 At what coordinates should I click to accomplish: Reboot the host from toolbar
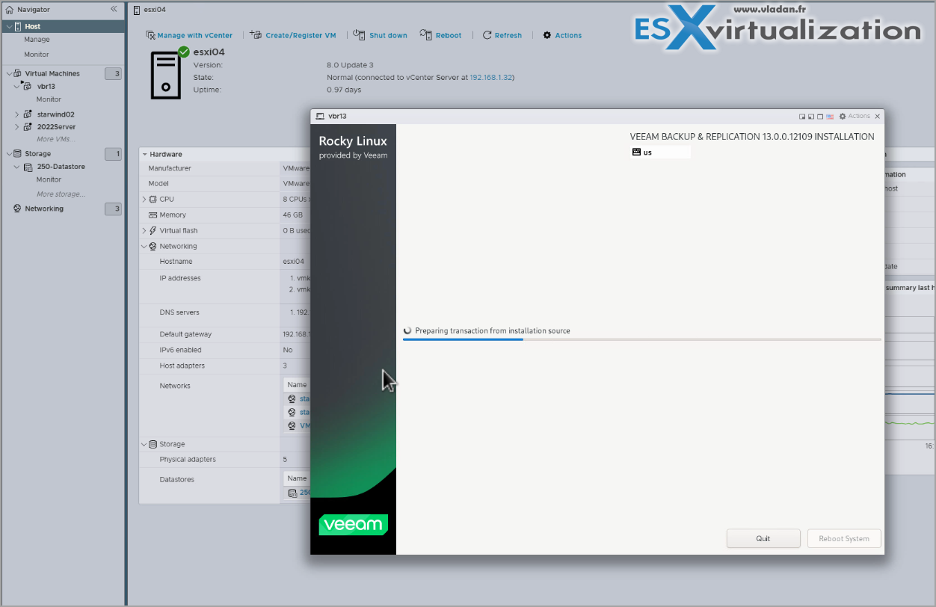[x=441, y=35]
